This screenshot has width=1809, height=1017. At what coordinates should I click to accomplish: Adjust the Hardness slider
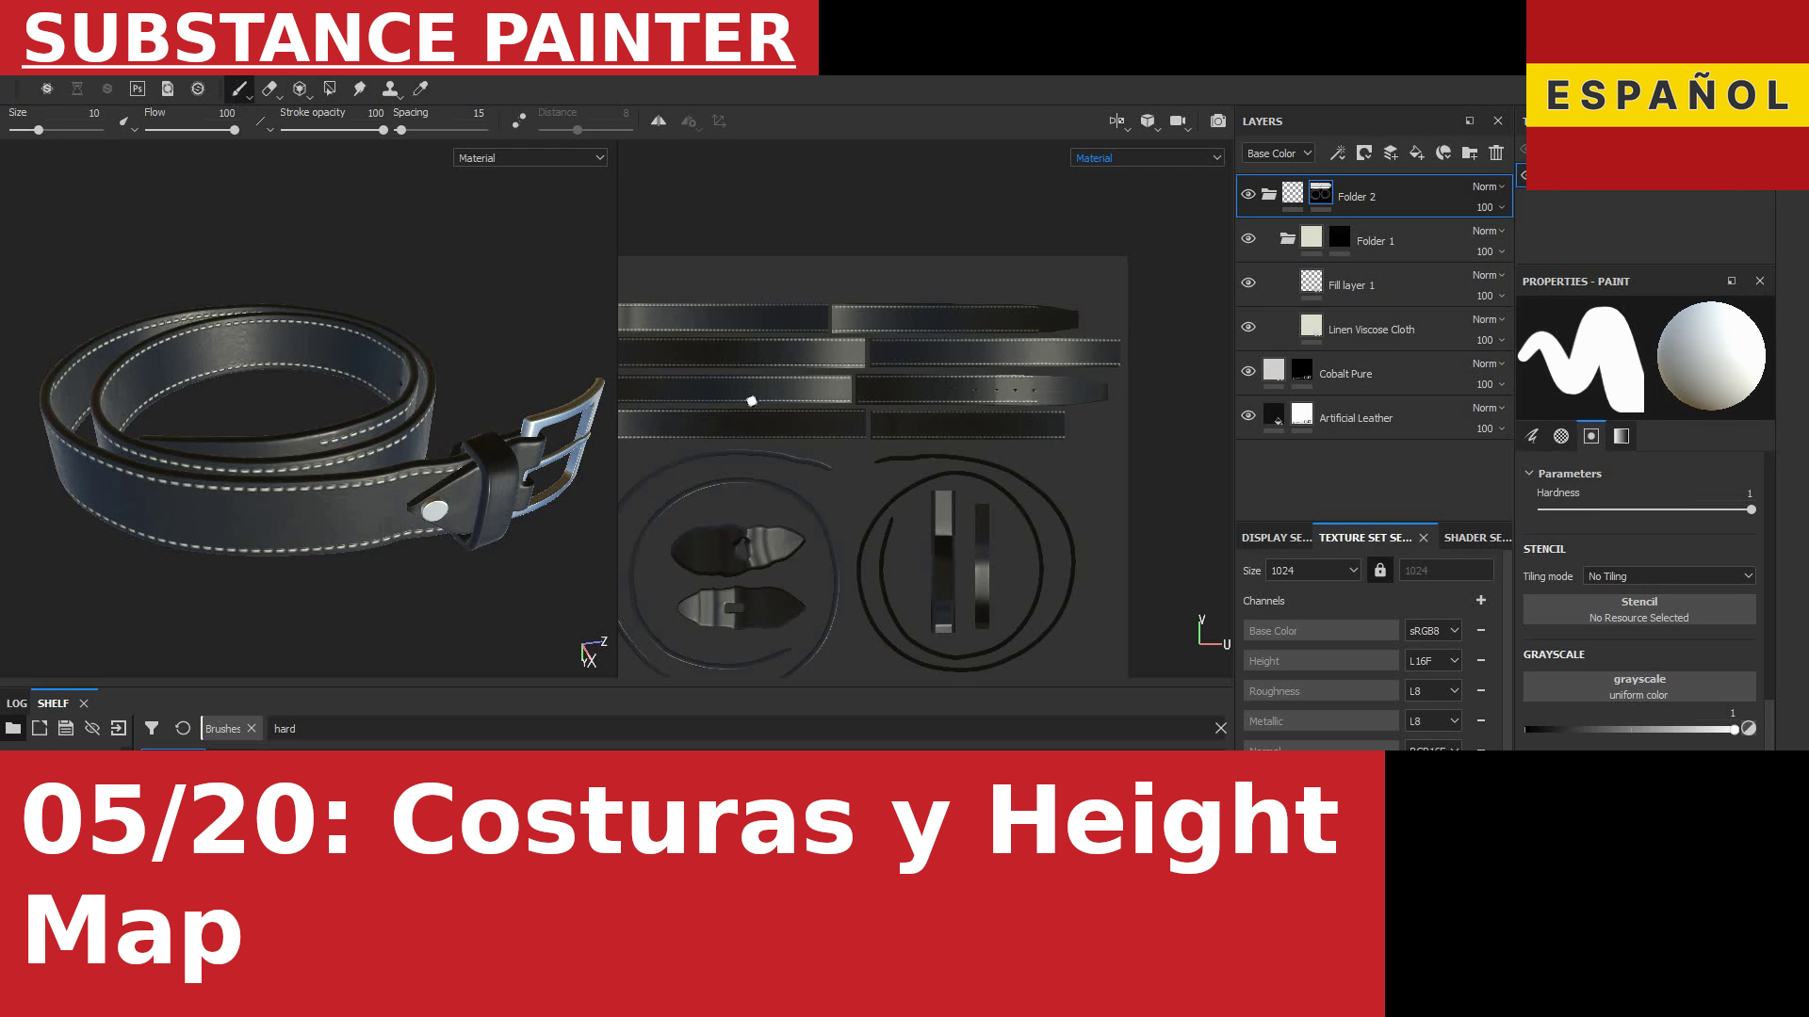click(1646, 509)
